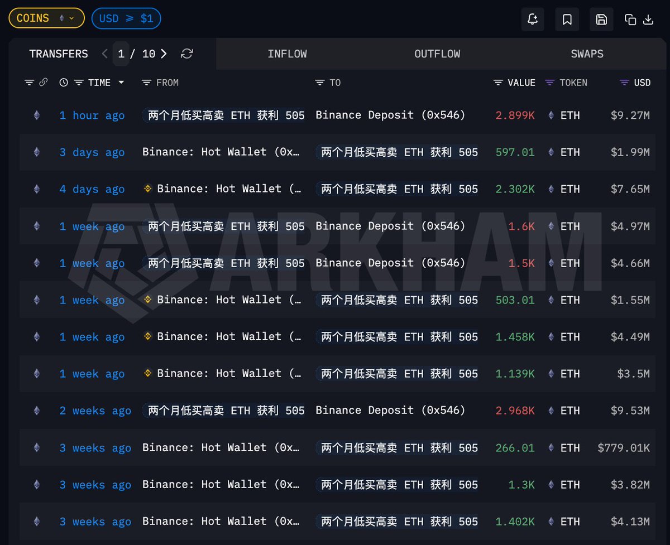Click the link icon in header
This screenshot has width=670, height=545.
pyautogui.click(x=44, y=83)
